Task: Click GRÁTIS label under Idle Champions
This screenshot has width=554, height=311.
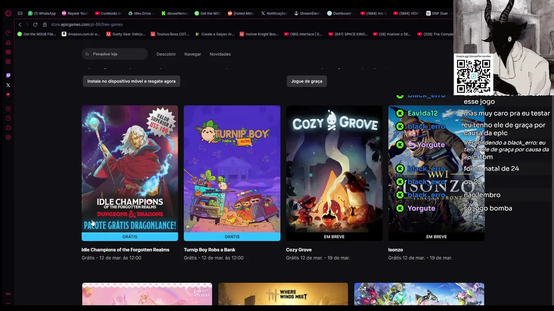Action: 130,237
